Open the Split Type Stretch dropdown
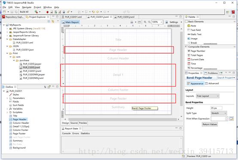Viewport: 238px width, 160px height. click(x=219, y=113)
